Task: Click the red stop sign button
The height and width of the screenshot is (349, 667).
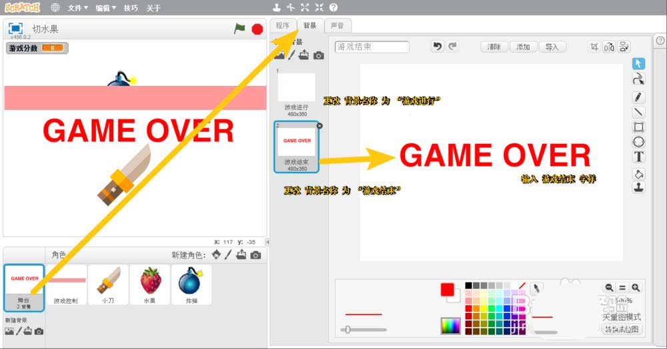Action: (x=257, y=29)
